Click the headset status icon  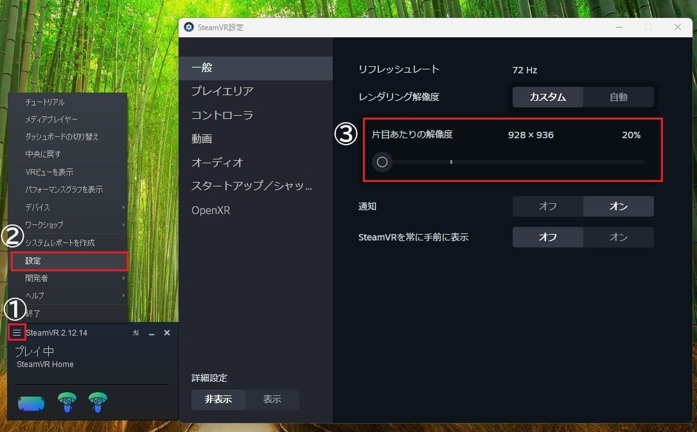tap(31, 403)
